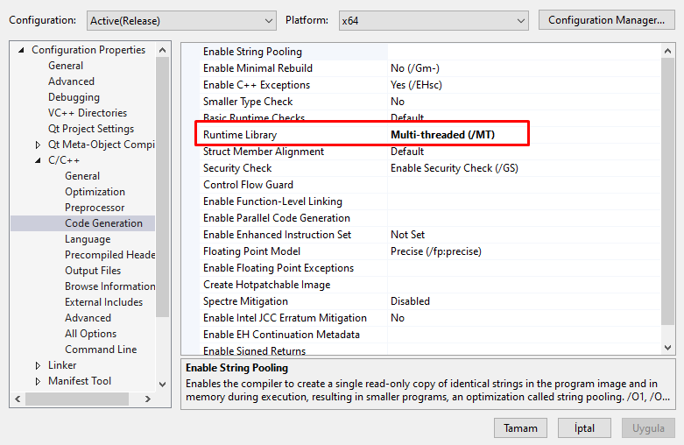Select the Advanced page below General
Screen dimensions: 684x445
[x=71, y=81]
